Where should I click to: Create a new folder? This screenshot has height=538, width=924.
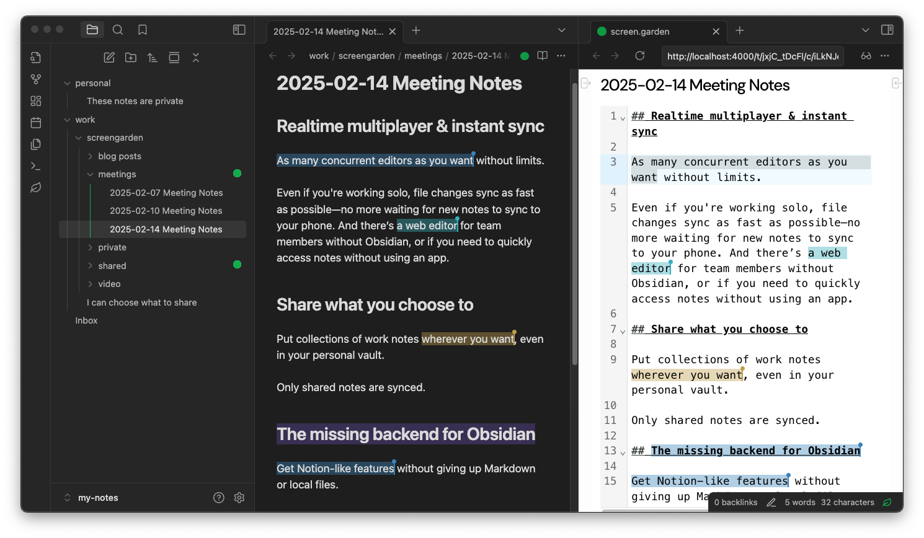pyautogui.click(x=131, y=58)
